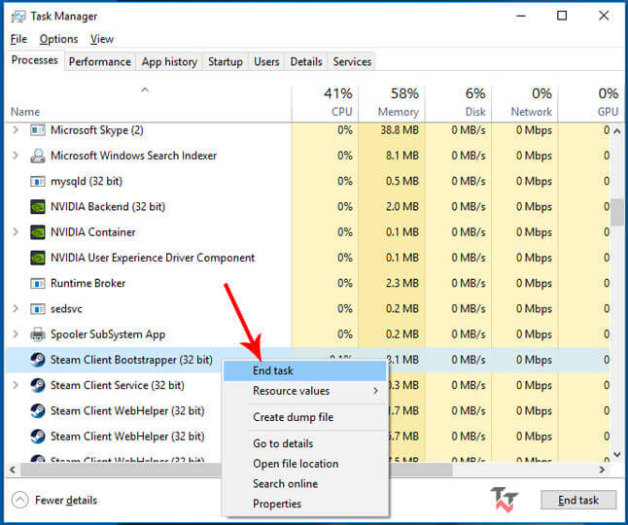
Task: Click the Fewer details link
Action: point(66,500)
